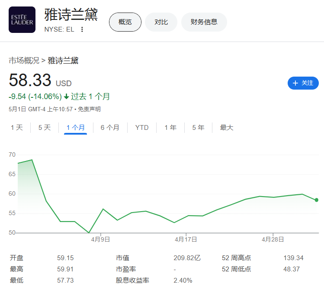Click the 市值 value 209.82亿
The image size is (324, 290).
[187, 258]
